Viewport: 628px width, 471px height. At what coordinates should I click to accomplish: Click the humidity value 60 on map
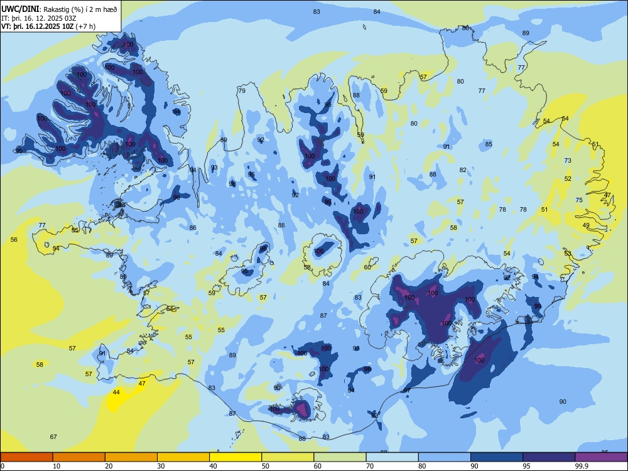367,267
